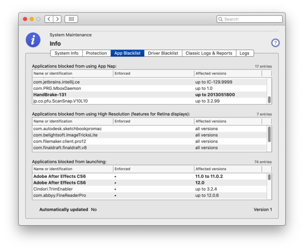
Task: Click the 'up to IC-129.9999' version cell
Action: 214,82
